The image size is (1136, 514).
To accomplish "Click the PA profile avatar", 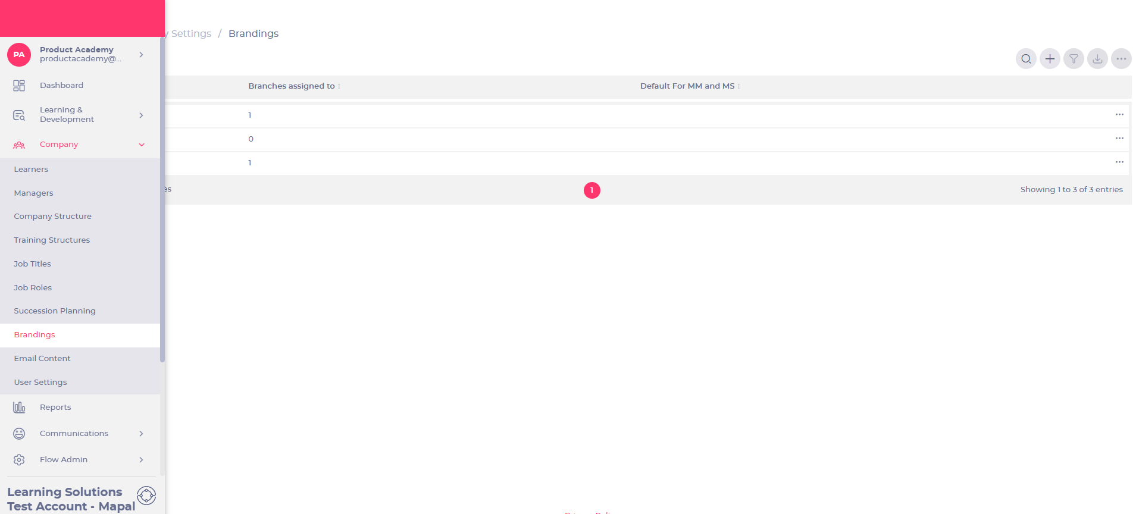I will coord(19,54).
